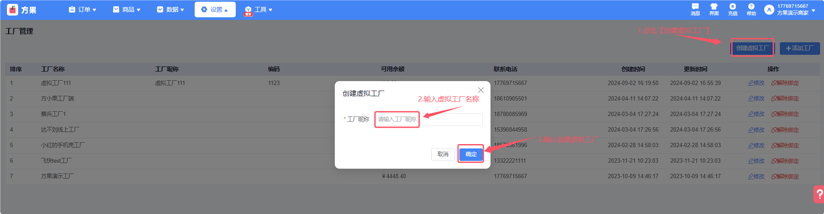
Task: Click the 联系电话 column header
Action: [506, 69]
